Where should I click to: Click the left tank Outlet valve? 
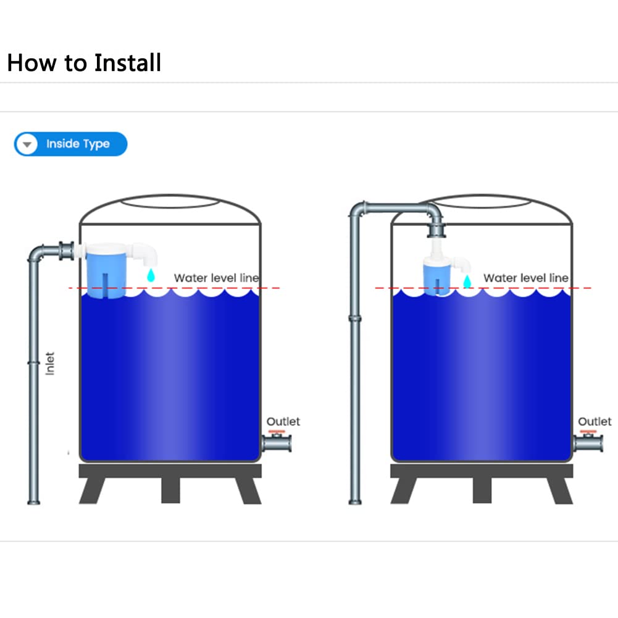tap(277, 441)
